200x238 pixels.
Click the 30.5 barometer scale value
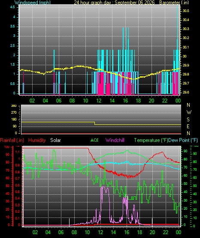click(x=186, y=11)
